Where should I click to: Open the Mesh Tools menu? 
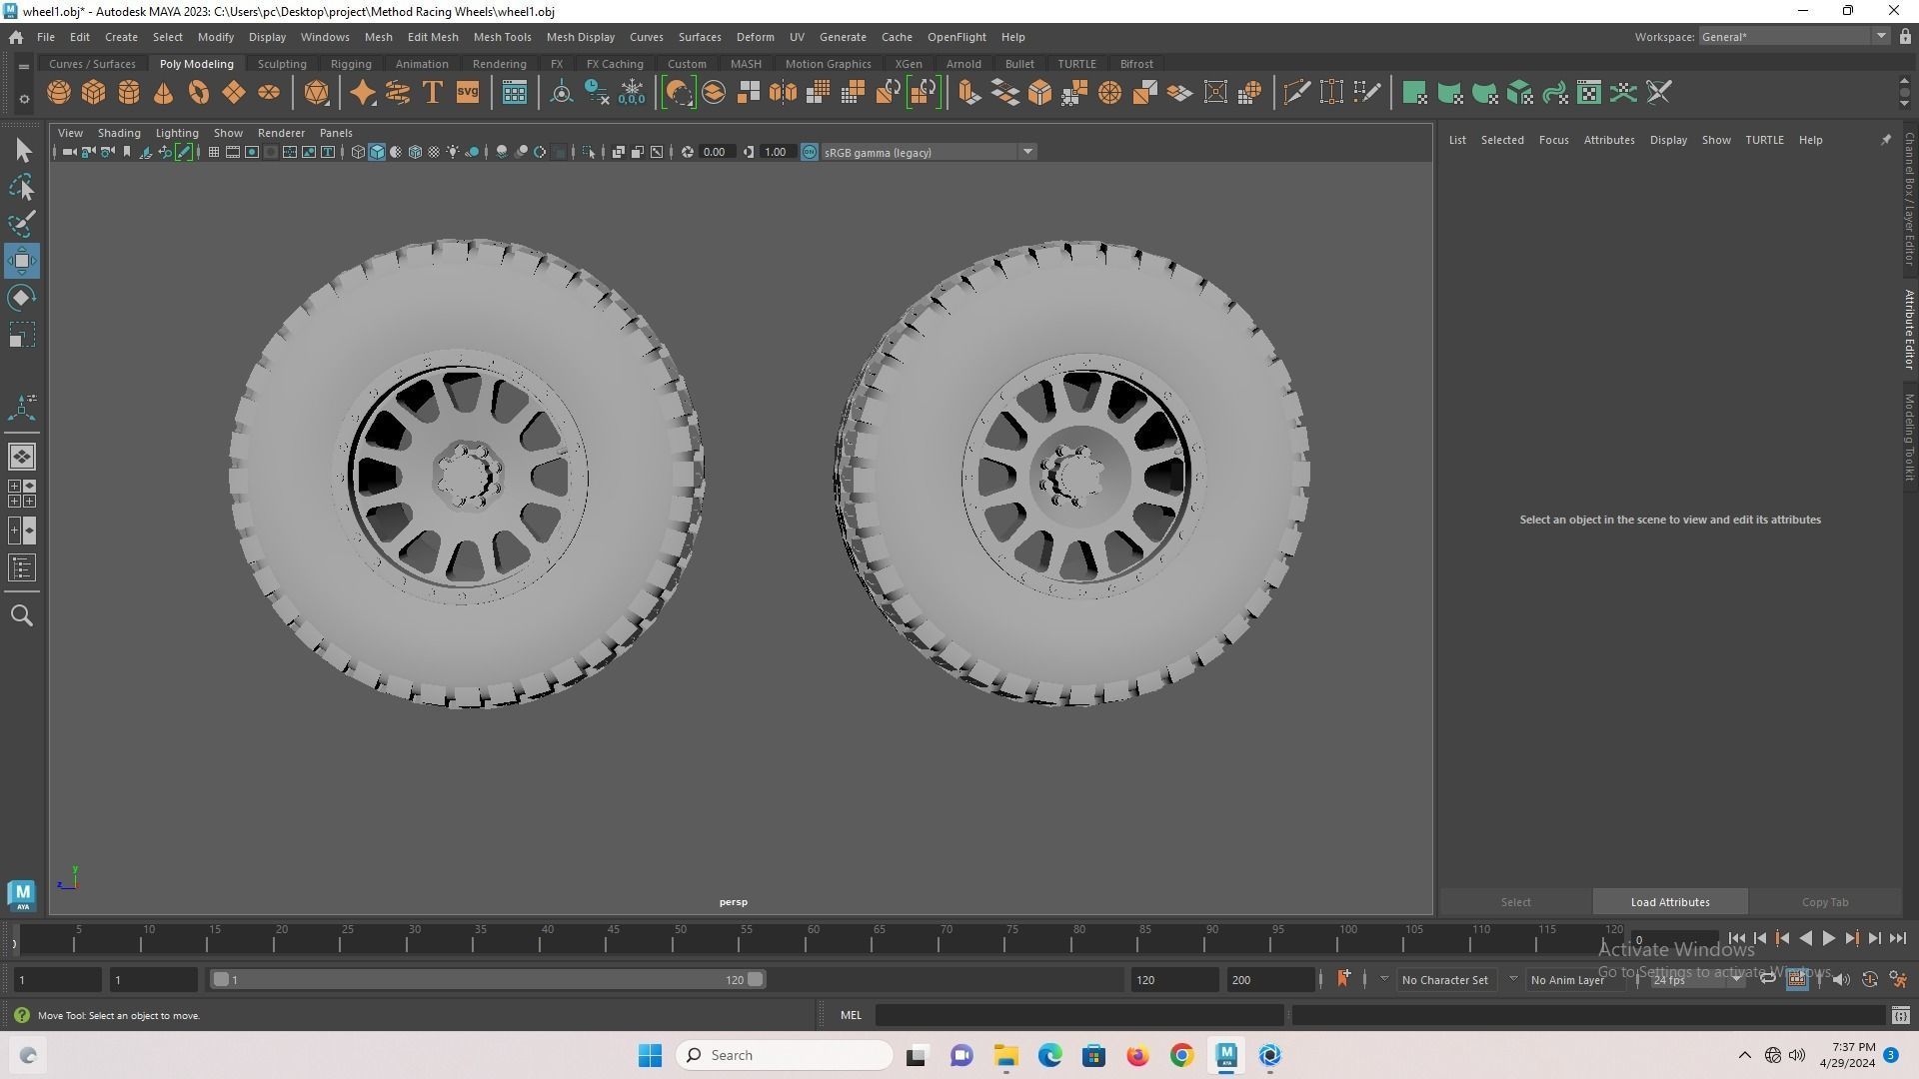pyautogui.click(x=502, y=37)
